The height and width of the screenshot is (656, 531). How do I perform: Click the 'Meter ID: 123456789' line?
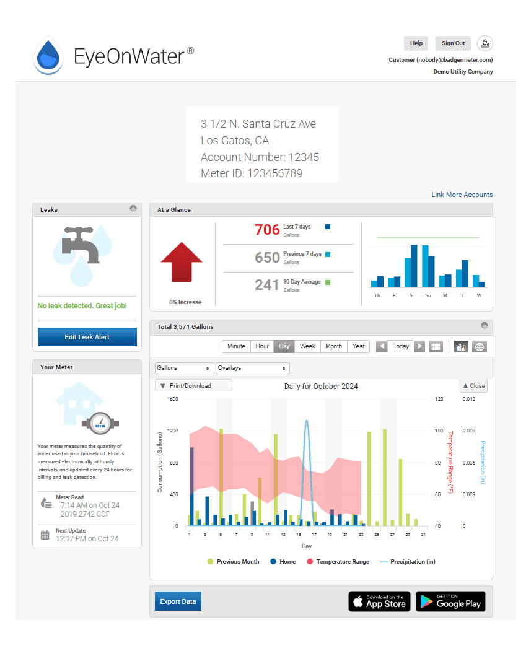(252, 173)
